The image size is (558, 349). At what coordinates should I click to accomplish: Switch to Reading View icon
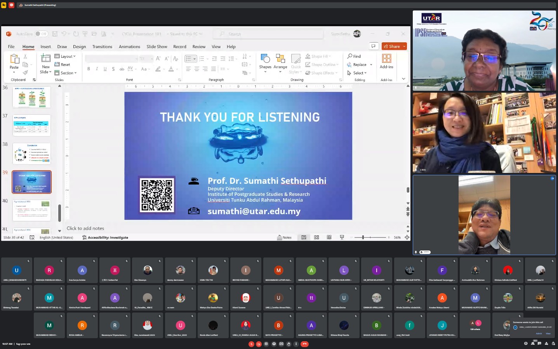(x=329, y=237)
